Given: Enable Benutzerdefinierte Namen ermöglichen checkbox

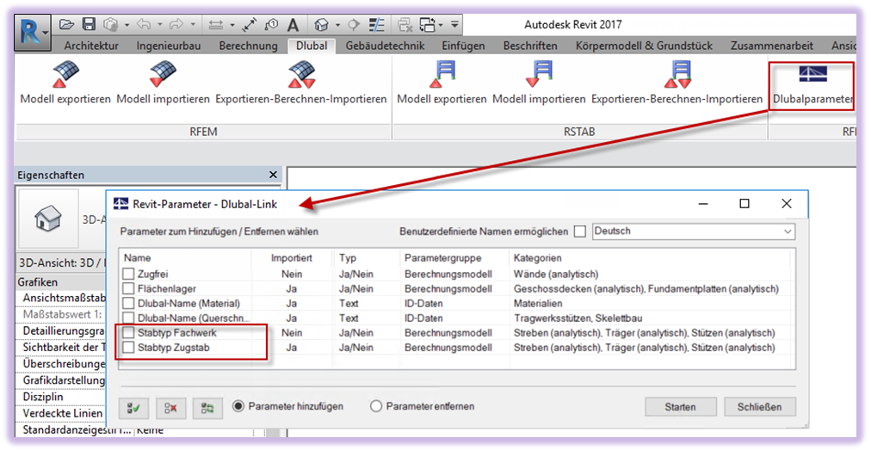Looking at the screenshot, I should click(580, 231).
